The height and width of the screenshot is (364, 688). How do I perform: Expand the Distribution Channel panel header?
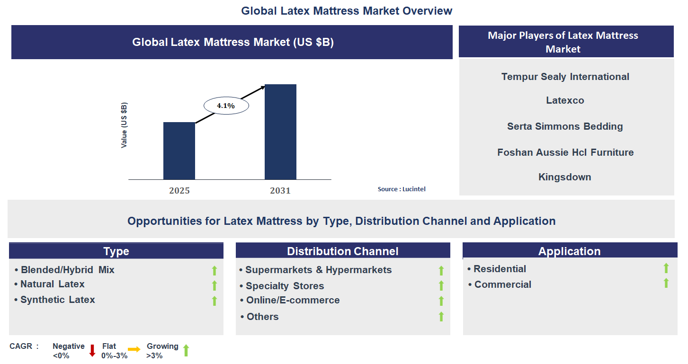(343, 250)
